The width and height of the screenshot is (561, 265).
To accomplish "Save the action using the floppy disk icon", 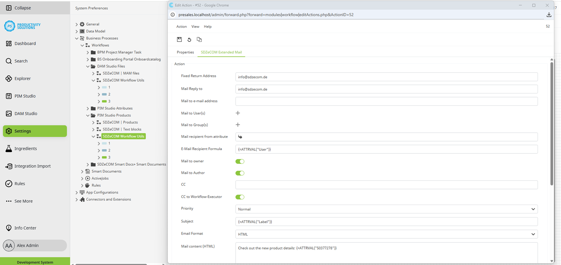I will pos(180,39).
